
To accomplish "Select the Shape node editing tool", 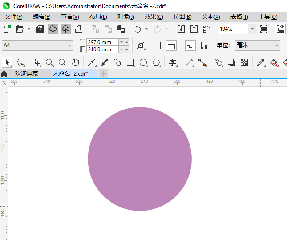I will click(20, 62).
